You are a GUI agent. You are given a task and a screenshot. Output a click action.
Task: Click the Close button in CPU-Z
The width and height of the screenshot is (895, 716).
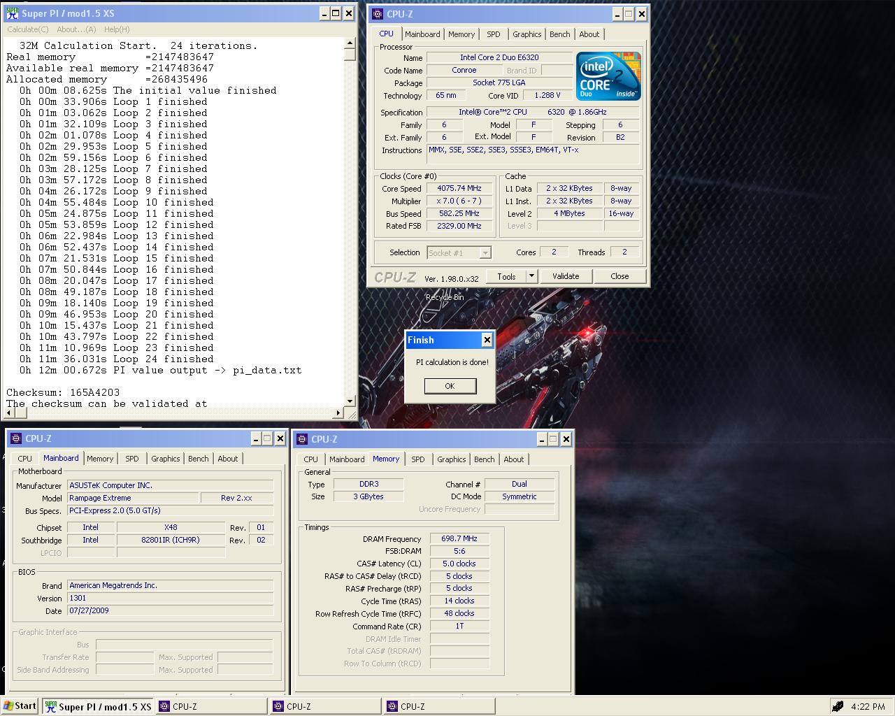tap(620, 276)
